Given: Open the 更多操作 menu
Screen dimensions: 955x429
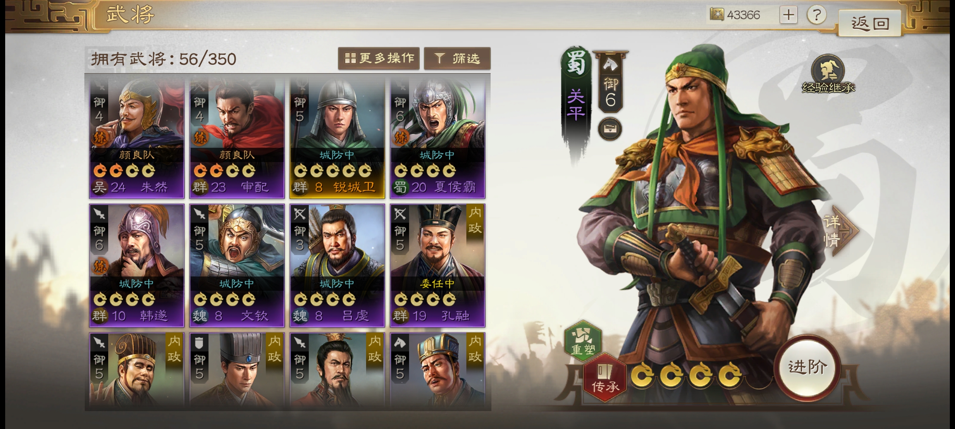Looking at the screenshot, I should click(379, 59).
